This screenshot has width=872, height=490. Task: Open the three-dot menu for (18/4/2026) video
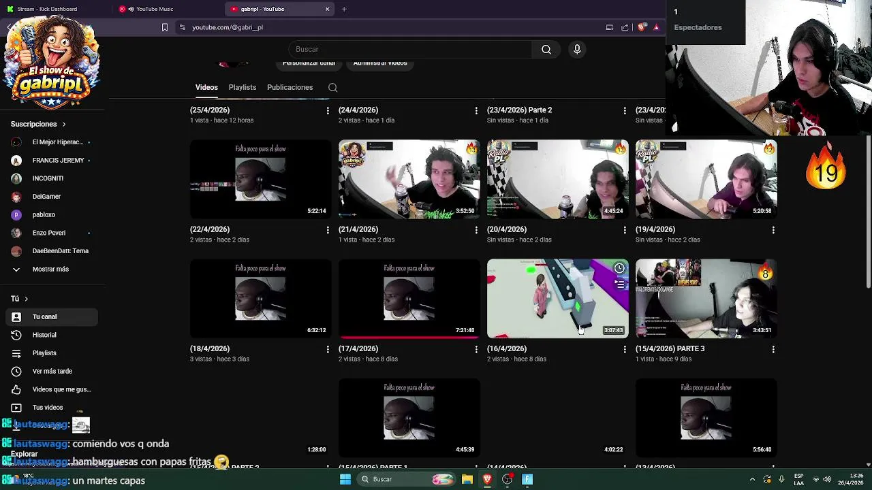click(x=328, y=349)
